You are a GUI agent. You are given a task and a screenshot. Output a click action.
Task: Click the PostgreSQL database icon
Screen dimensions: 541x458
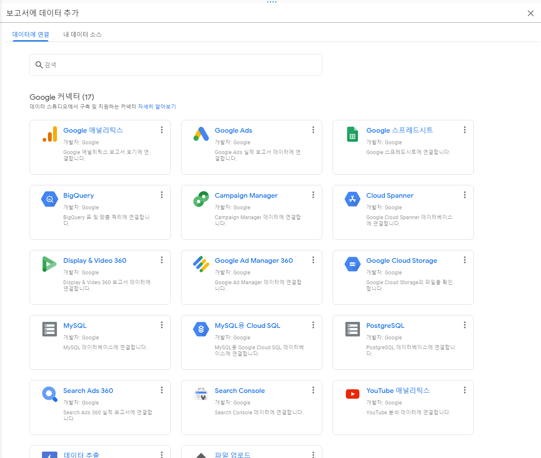pyautogui.click(x=353, y=329)
